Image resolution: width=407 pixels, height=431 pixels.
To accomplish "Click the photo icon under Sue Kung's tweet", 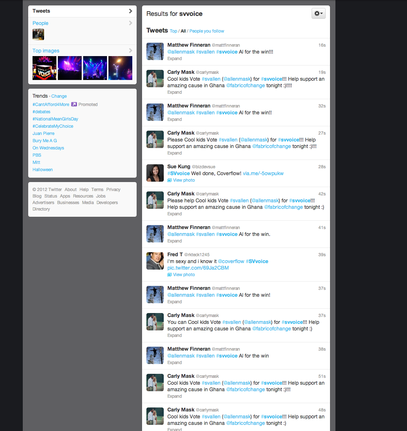I will [170, 180].
